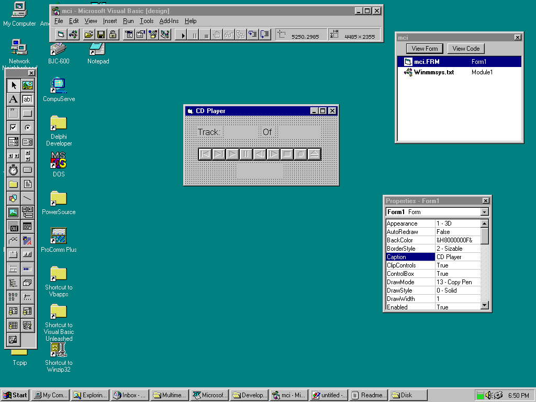The height and width of the screenshot is (402, 536).
Task: Select the OptionButton control tool
Action: [x=27, y=128]
